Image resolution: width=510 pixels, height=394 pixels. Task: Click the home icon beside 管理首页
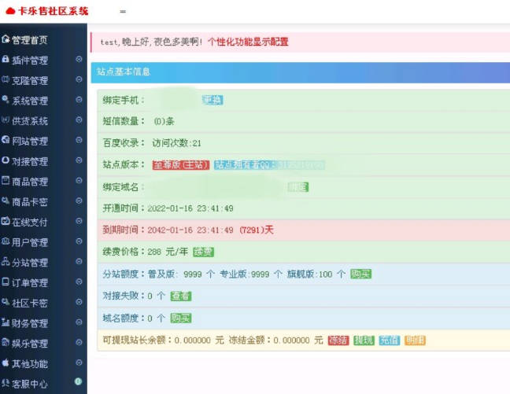[6, 39]
